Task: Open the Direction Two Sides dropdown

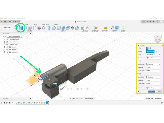Action: pyautogui.click(x=153, y=58)
